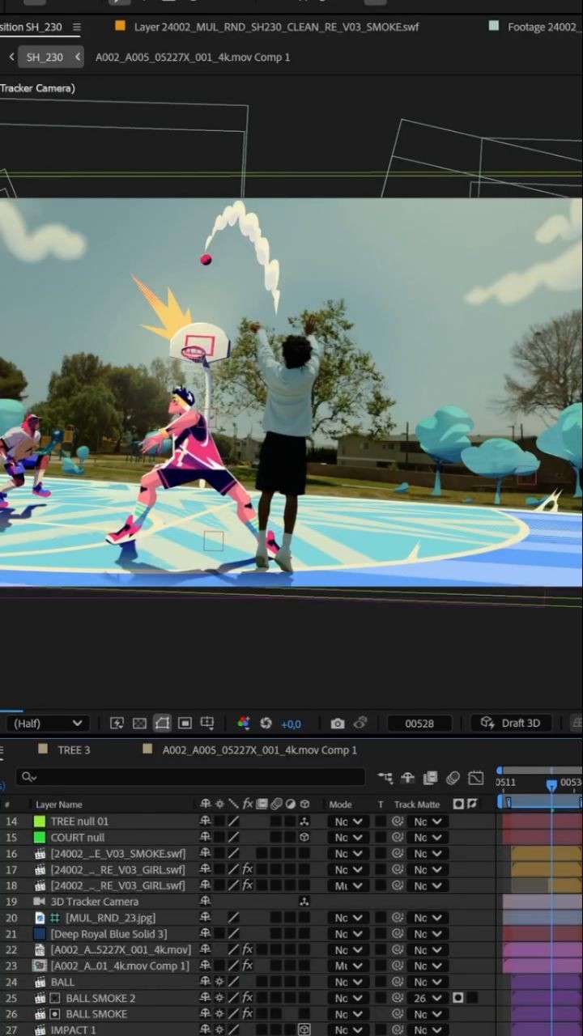Viewport: 583px width, 1036px height.
Task: Click the 3D layer cube switch on COURT null
Action: tap(304, 837)
